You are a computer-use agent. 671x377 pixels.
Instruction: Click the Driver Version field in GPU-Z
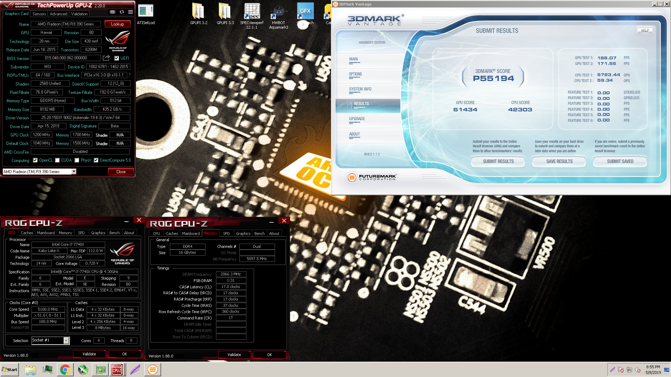point(80,118)
